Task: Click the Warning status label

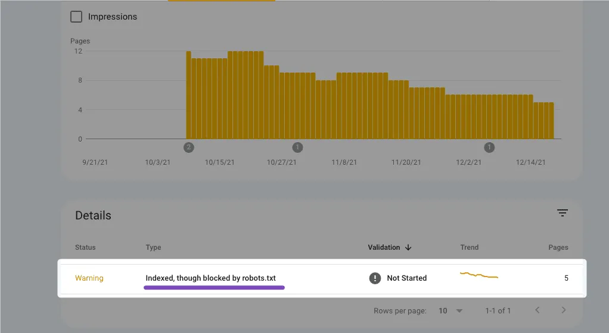Action: (89, 278)
